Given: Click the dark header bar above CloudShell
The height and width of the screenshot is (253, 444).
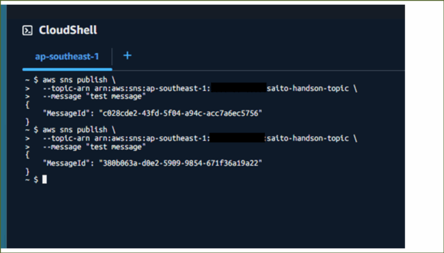Looking at the screenshot, I should coord(206,12).
